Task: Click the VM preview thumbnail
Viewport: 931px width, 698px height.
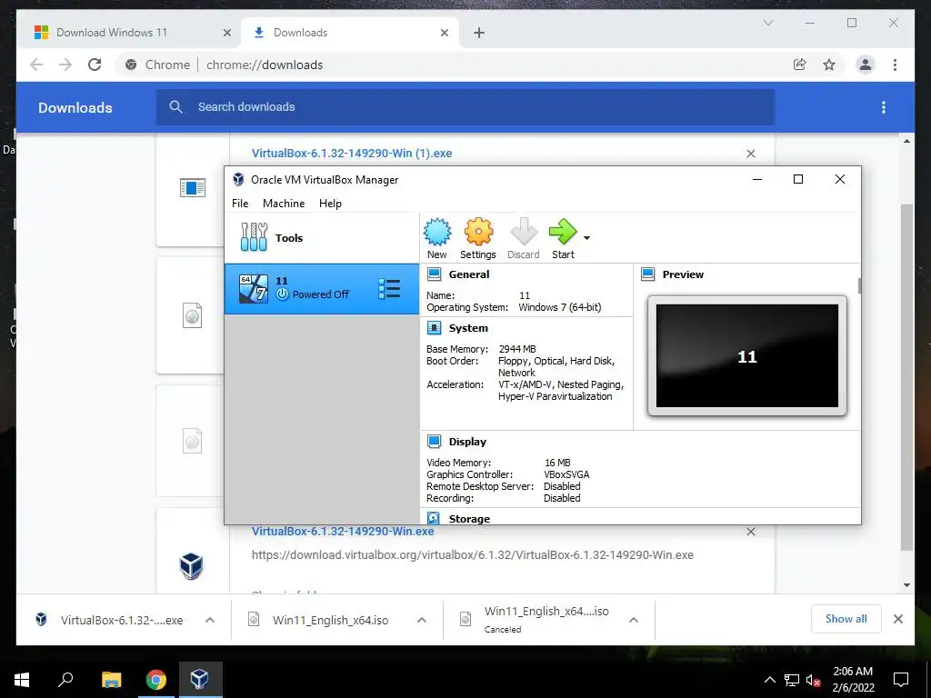Action: (747, 355)
